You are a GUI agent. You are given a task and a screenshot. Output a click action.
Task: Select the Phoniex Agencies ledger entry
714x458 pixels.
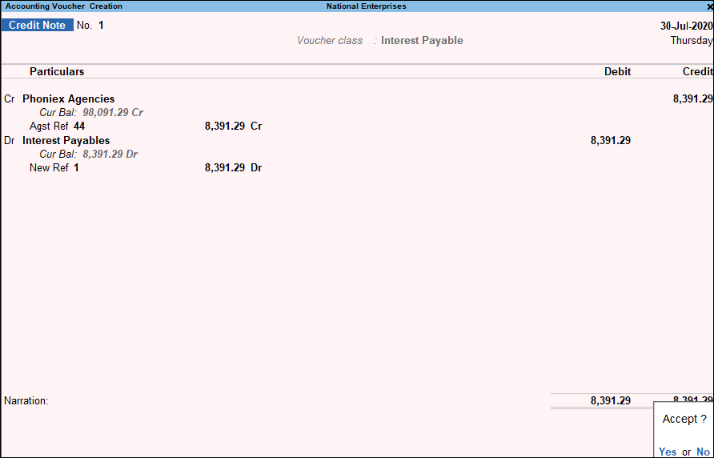[x=69, y=99]
